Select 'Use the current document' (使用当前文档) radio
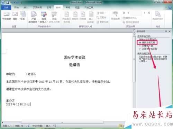The width and height of the screenshot is (173, 129). pyautogui.click(x=147, y=43)
